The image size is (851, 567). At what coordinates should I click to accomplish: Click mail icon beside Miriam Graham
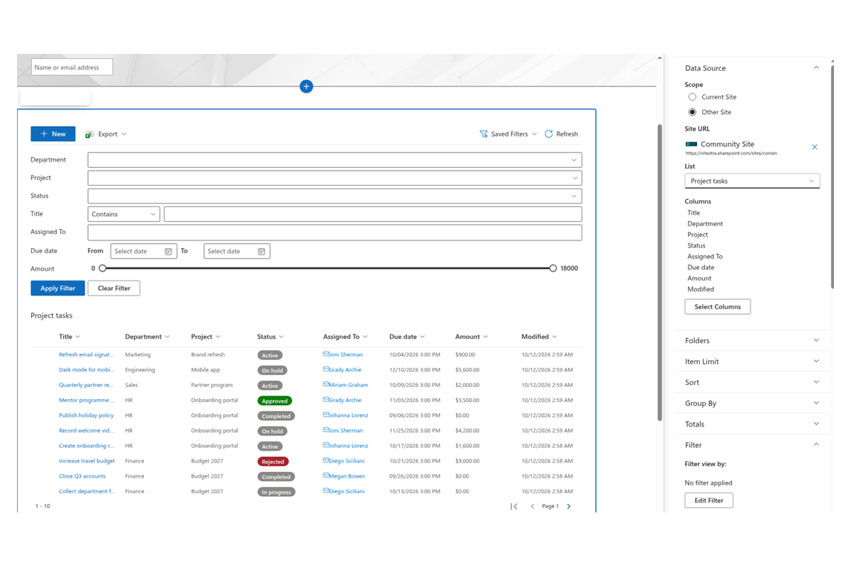326,385
